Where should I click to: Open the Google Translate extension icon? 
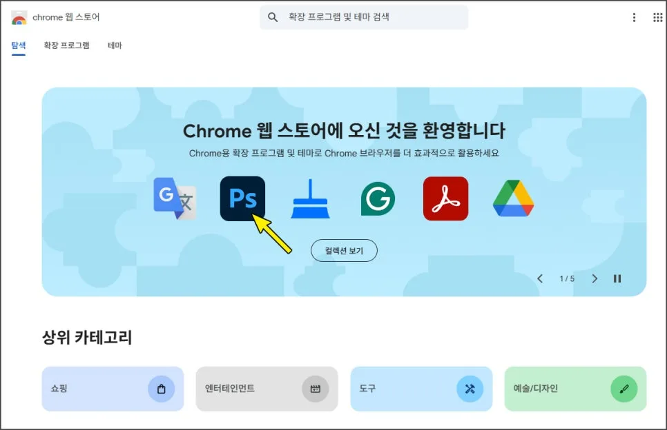coord(175,198)
